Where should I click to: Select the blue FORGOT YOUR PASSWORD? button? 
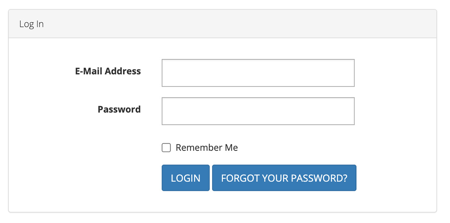tap(284, 178)
